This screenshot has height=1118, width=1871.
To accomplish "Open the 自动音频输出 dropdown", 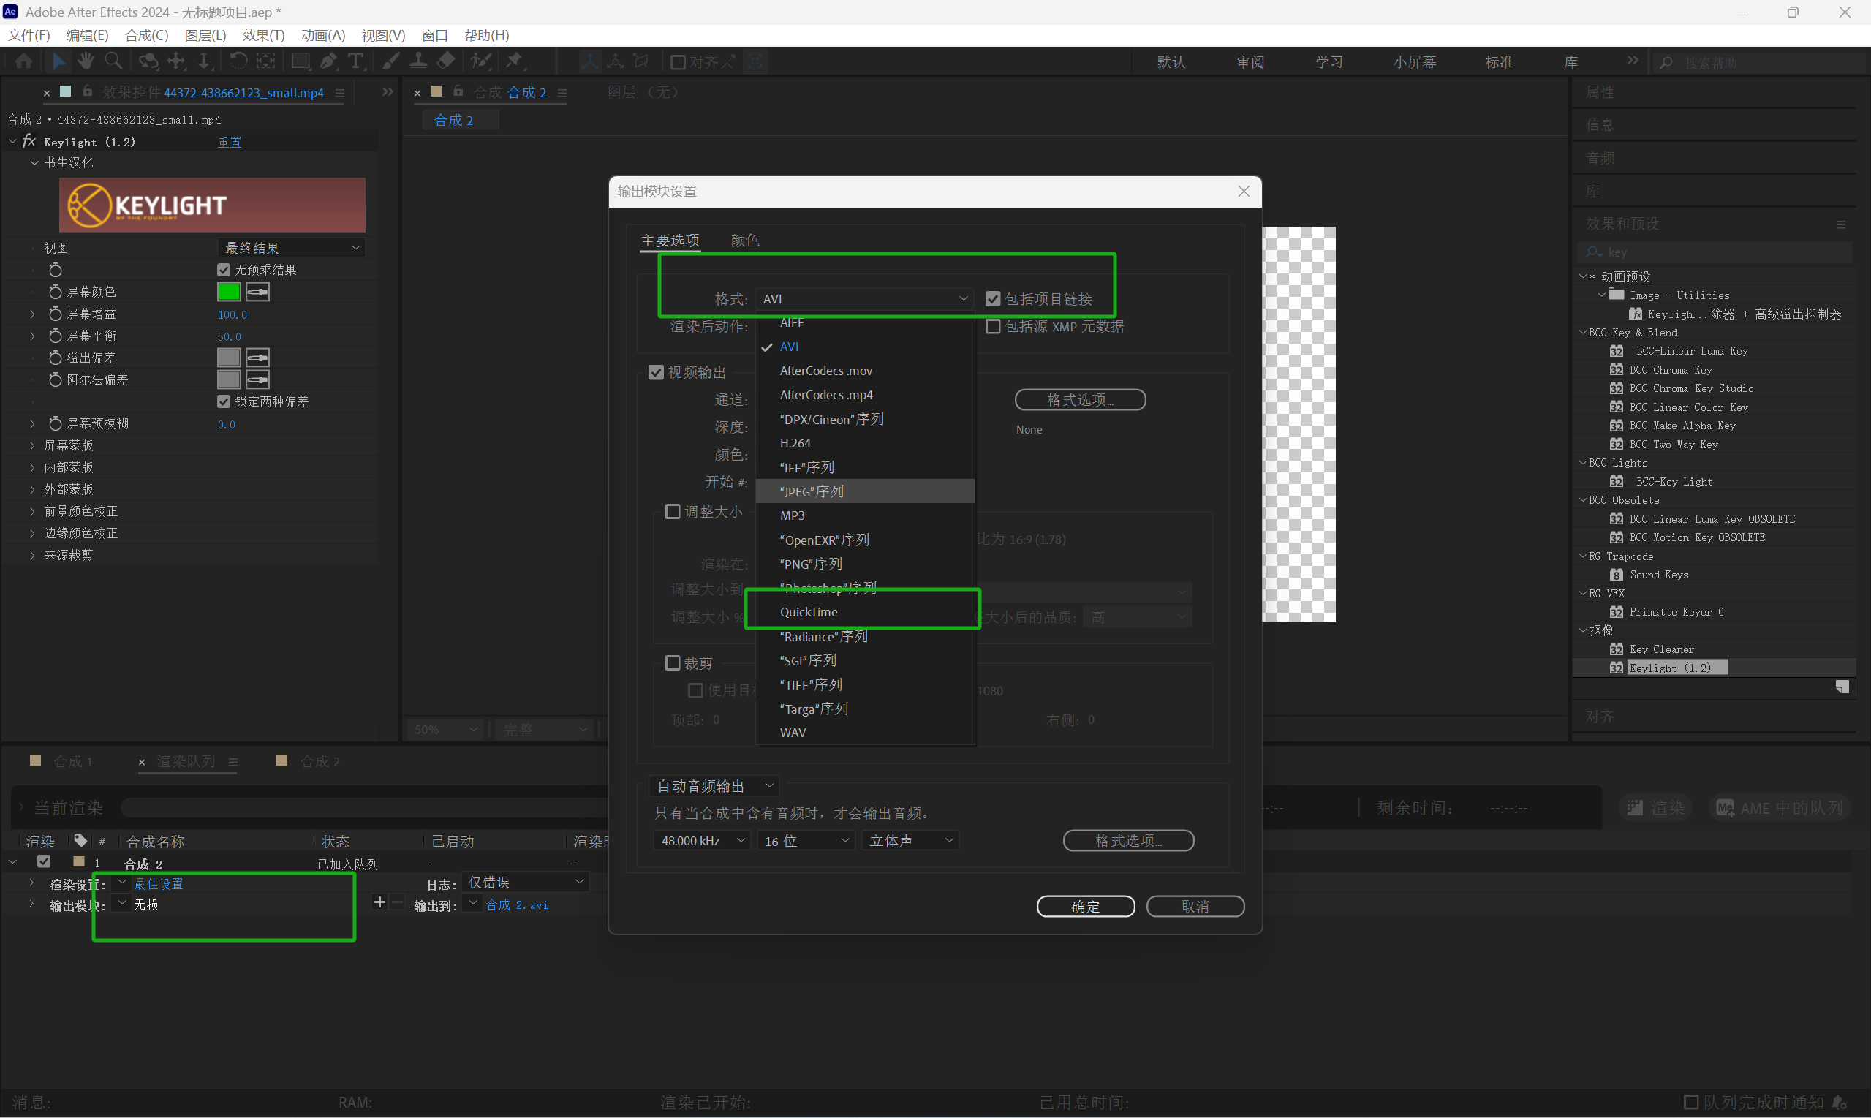I will (714, 786).
